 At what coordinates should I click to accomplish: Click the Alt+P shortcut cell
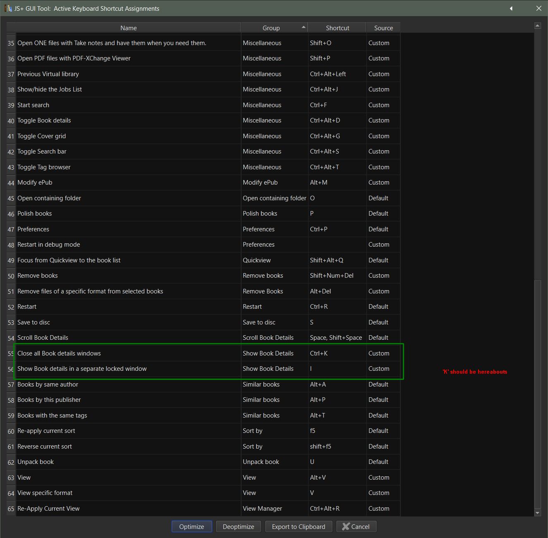337,400
